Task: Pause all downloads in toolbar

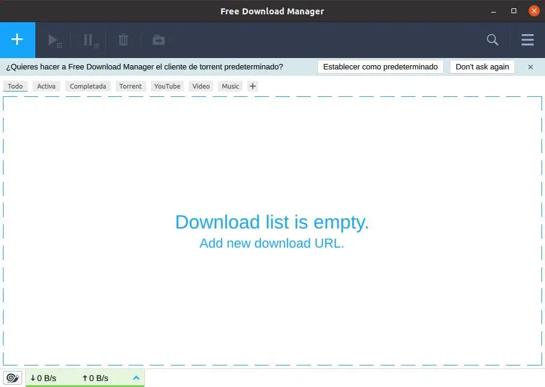Action: [90, 40]
